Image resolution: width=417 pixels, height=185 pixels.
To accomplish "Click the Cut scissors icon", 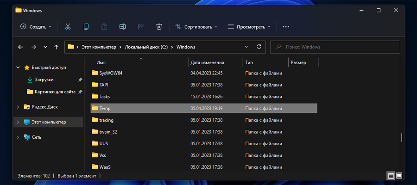I will (68, 26).
